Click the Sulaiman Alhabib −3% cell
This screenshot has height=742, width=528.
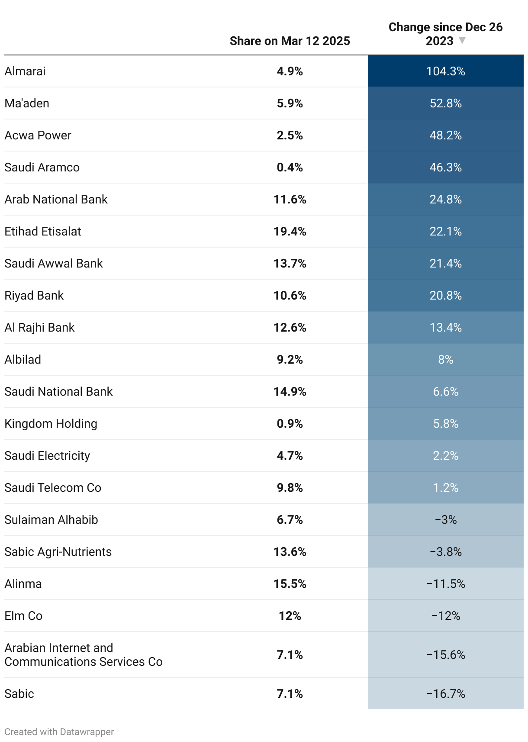445,519
